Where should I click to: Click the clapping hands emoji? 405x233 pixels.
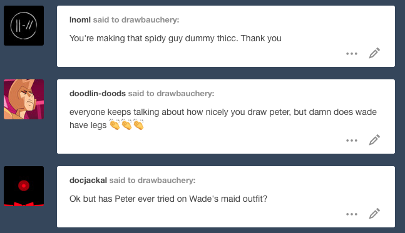point(126,125)
